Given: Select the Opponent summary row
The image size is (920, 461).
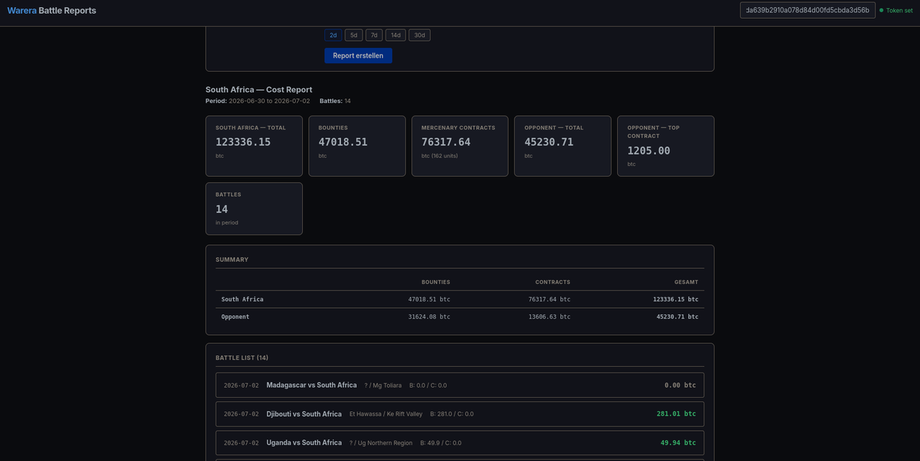Looking at the screenshot, I should tap(460, 316).
